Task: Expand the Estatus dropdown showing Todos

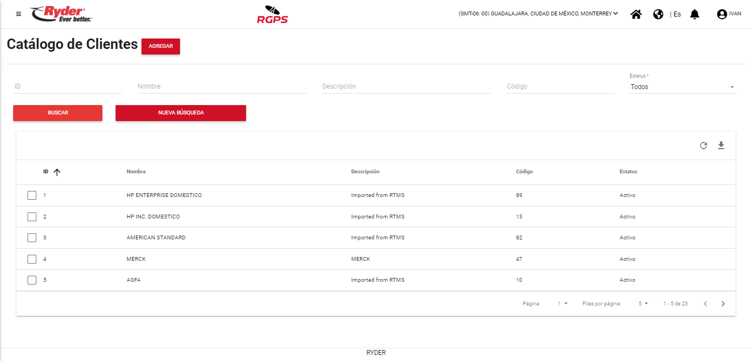Action: click(x=683, y=87)
